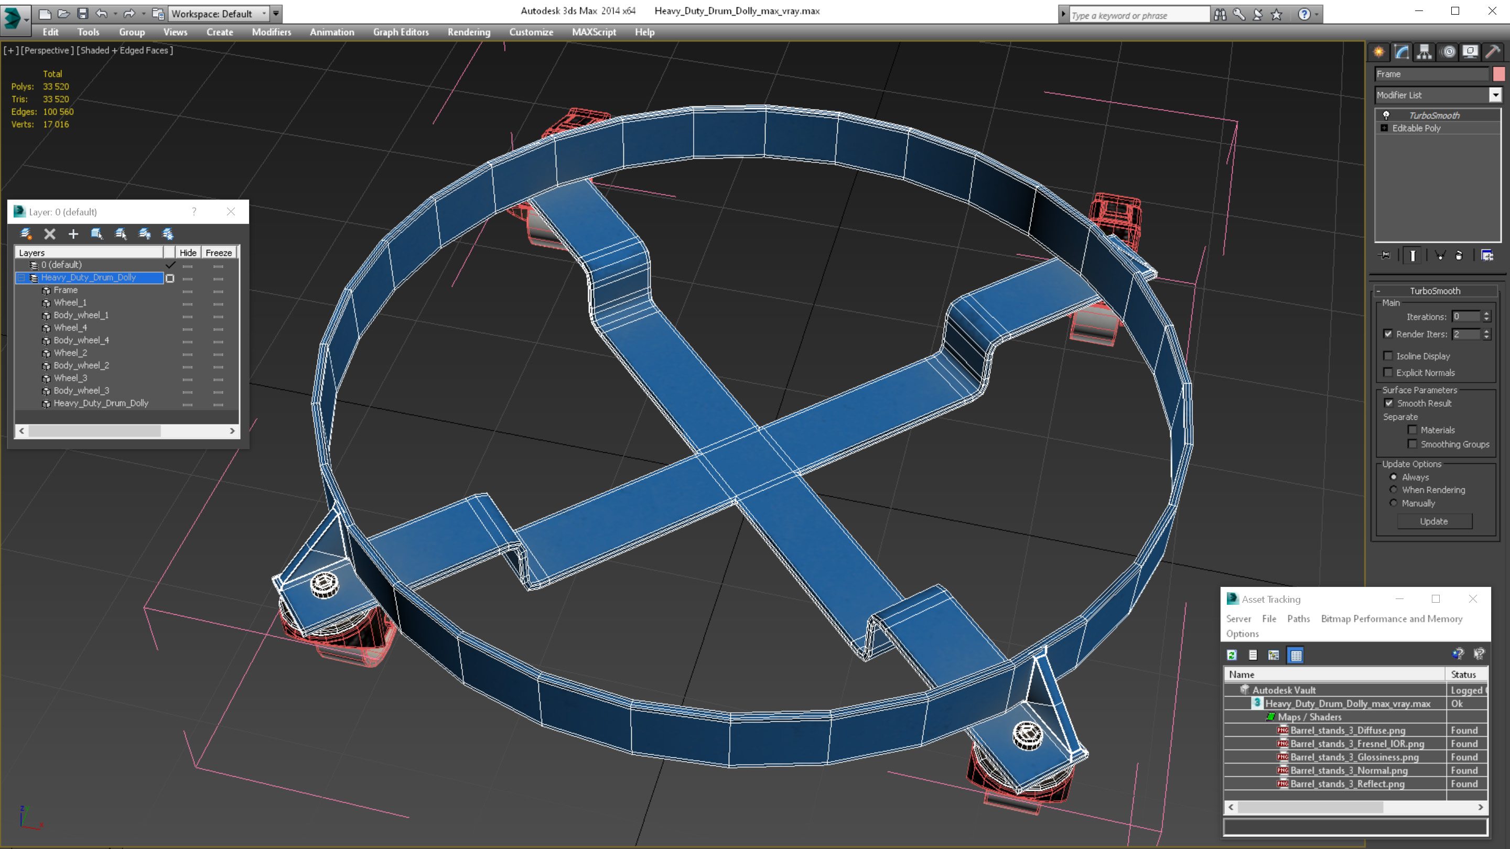Toggle Pin Stack icon under modifier stack

[1385, 255]
